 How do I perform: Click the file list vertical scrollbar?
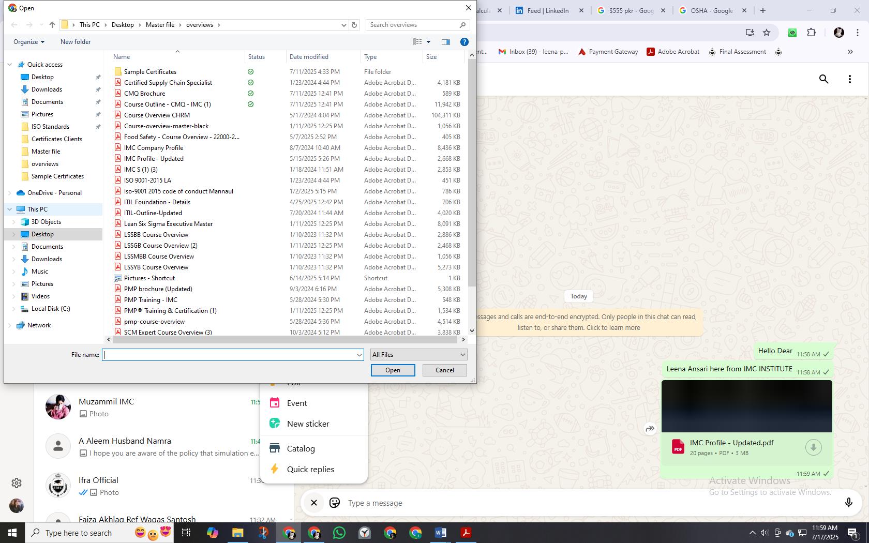(x=471, y=172)
